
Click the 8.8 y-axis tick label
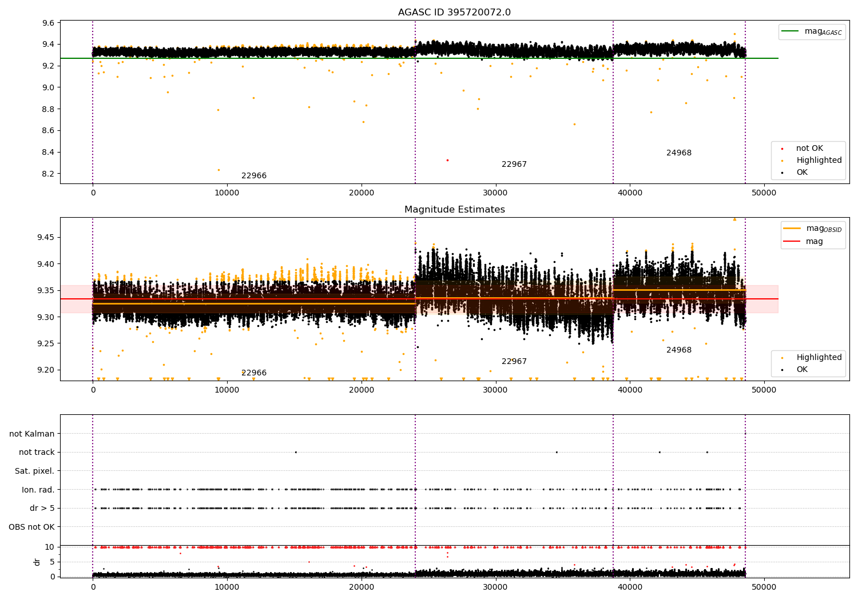coord(49,109)
